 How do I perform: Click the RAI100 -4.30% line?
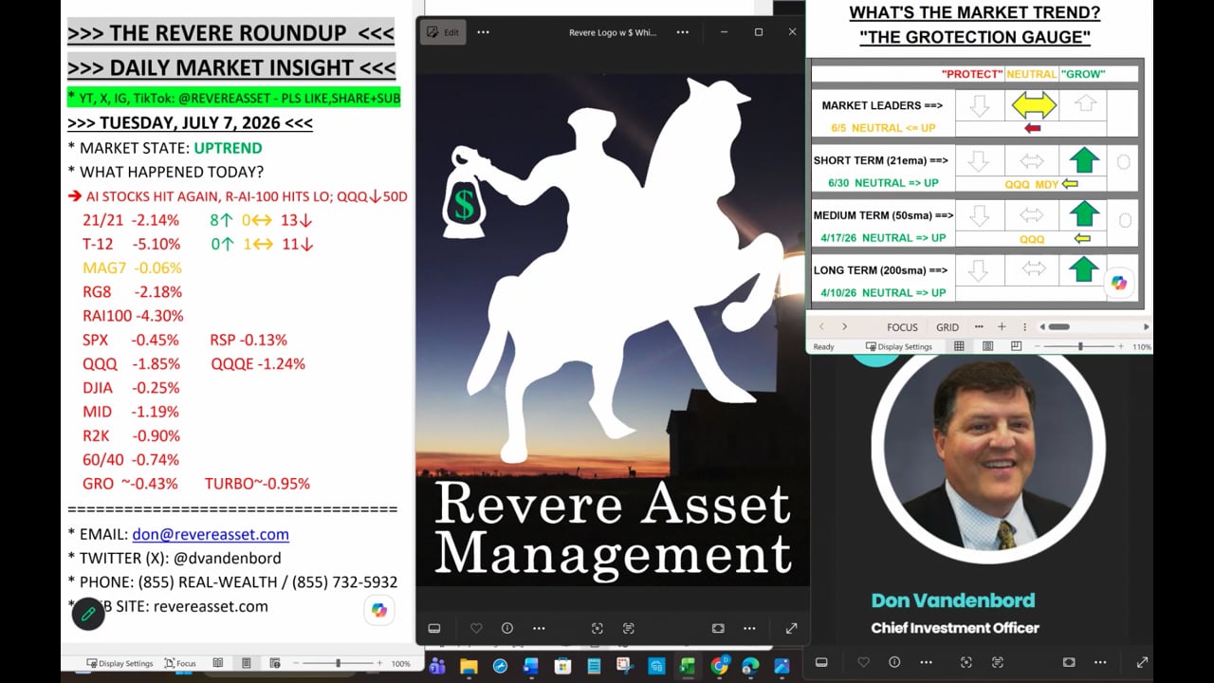tap(133, 316)
